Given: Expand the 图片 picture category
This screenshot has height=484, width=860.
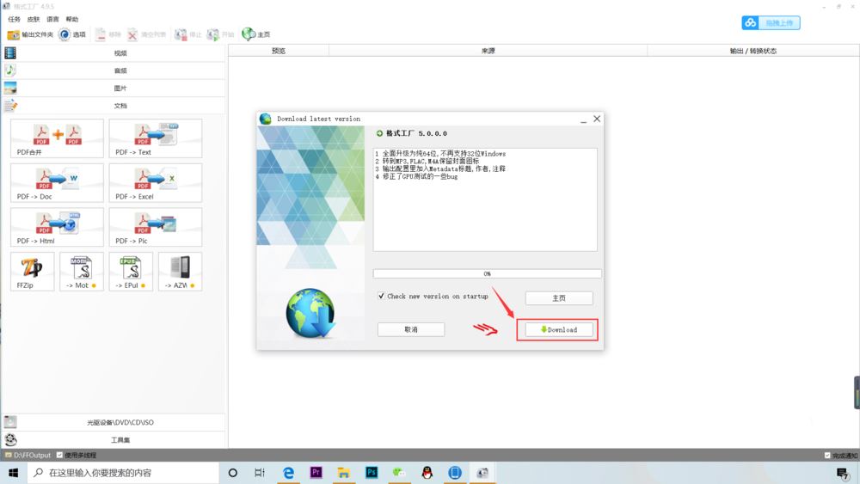Looking at the screenshot, I should tap(114, 89).
